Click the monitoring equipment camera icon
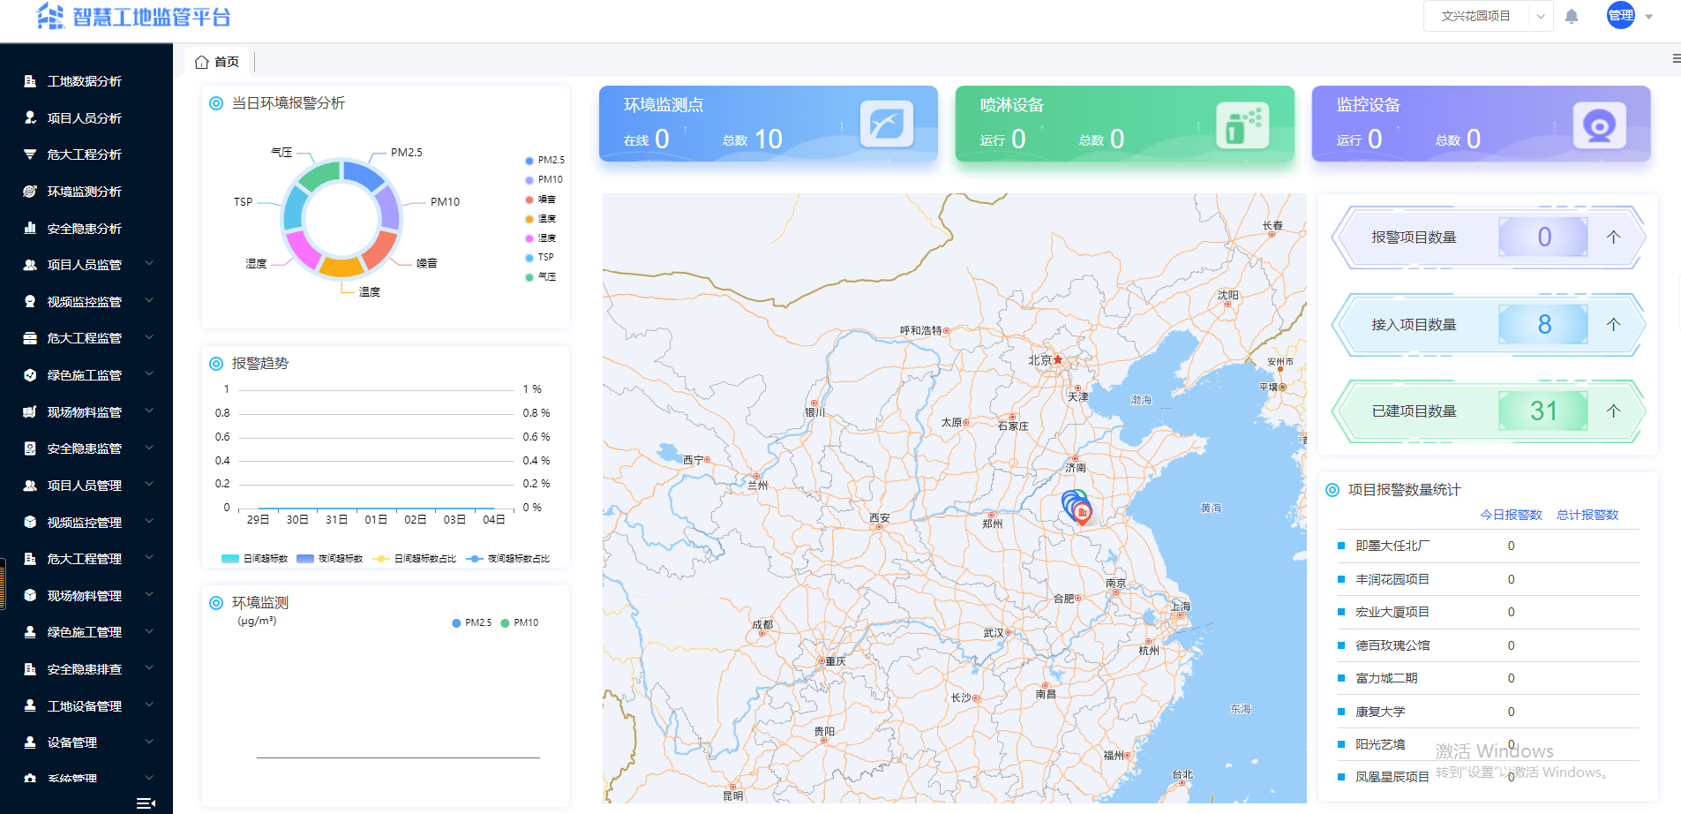 pos(1599,124)
